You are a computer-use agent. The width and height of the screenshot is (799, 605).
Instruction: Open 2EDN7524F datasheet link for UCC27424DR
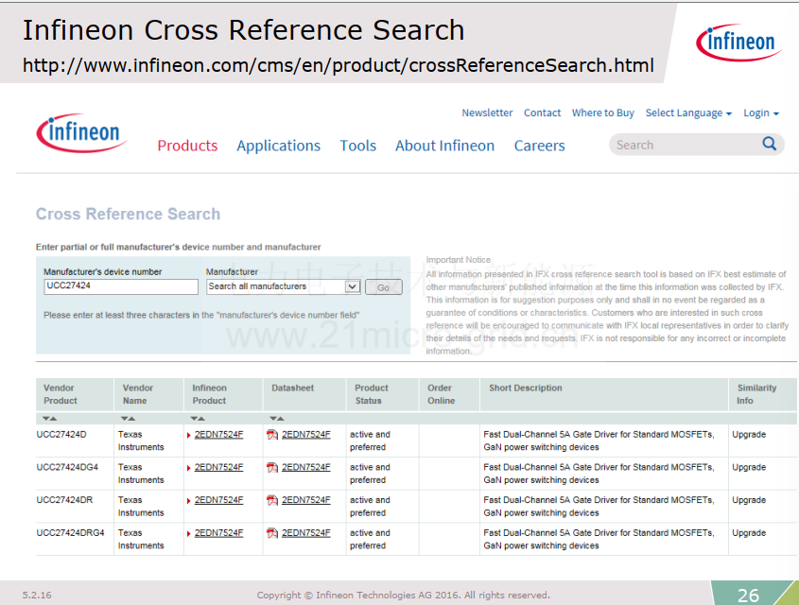[x=305, y=500]
